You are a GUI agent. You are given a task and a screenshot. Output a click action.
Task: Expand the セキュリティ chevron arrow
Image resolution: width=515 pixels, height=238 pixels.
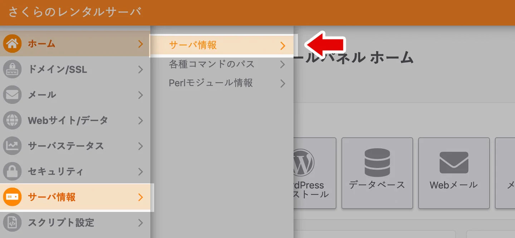(141, 172)
